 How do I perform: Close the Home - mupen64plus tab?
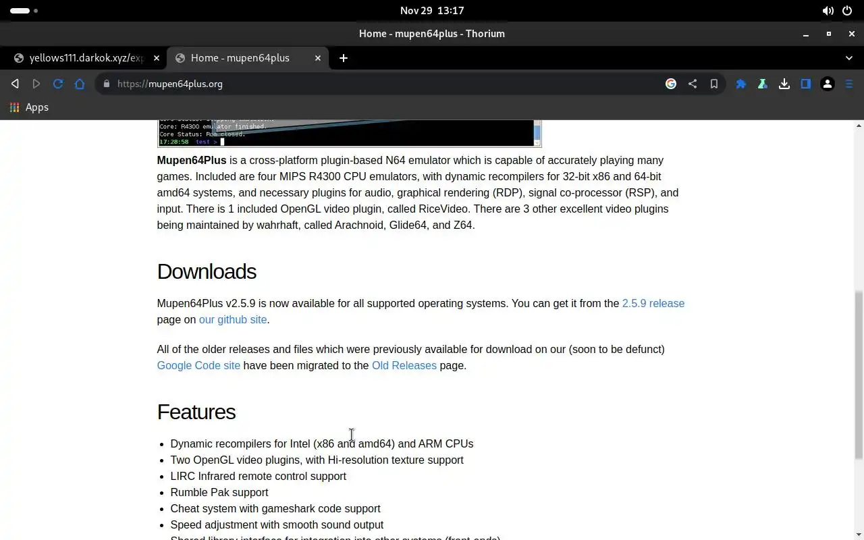[318, 58]
